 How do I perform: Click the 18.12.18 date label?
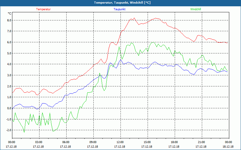(x=228, y=147)
